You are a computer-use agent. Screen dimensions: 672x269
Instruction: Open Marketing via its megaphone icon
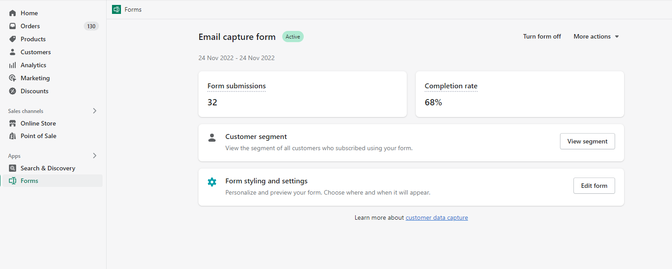(x=13, y=78)
